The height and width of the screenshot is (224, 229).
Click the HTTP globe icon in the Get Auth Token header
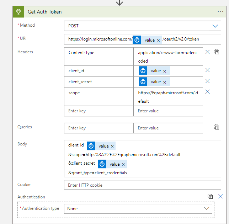coord(18,12)
